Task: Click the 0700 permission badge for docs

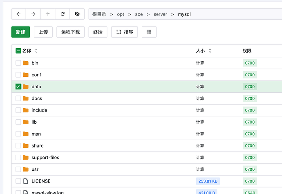Action: (x=250, y=98)
